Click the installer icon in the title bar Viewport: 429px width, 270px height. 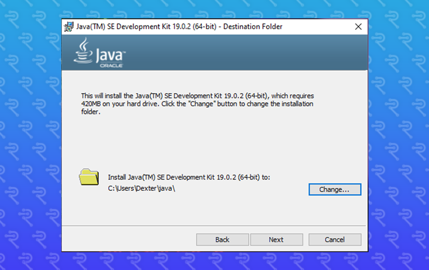(x=69, y=27)
